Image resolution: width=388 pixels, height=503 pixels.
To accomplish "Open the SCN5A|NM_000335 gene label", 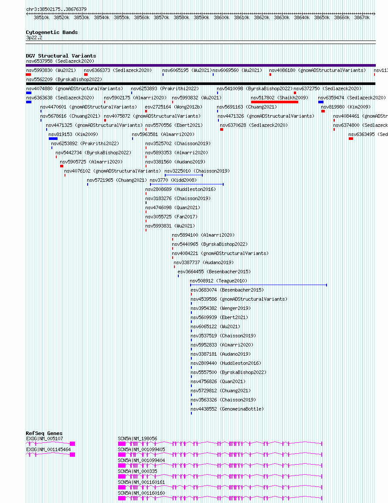I will pyautogui.click(x=137, y=471).
